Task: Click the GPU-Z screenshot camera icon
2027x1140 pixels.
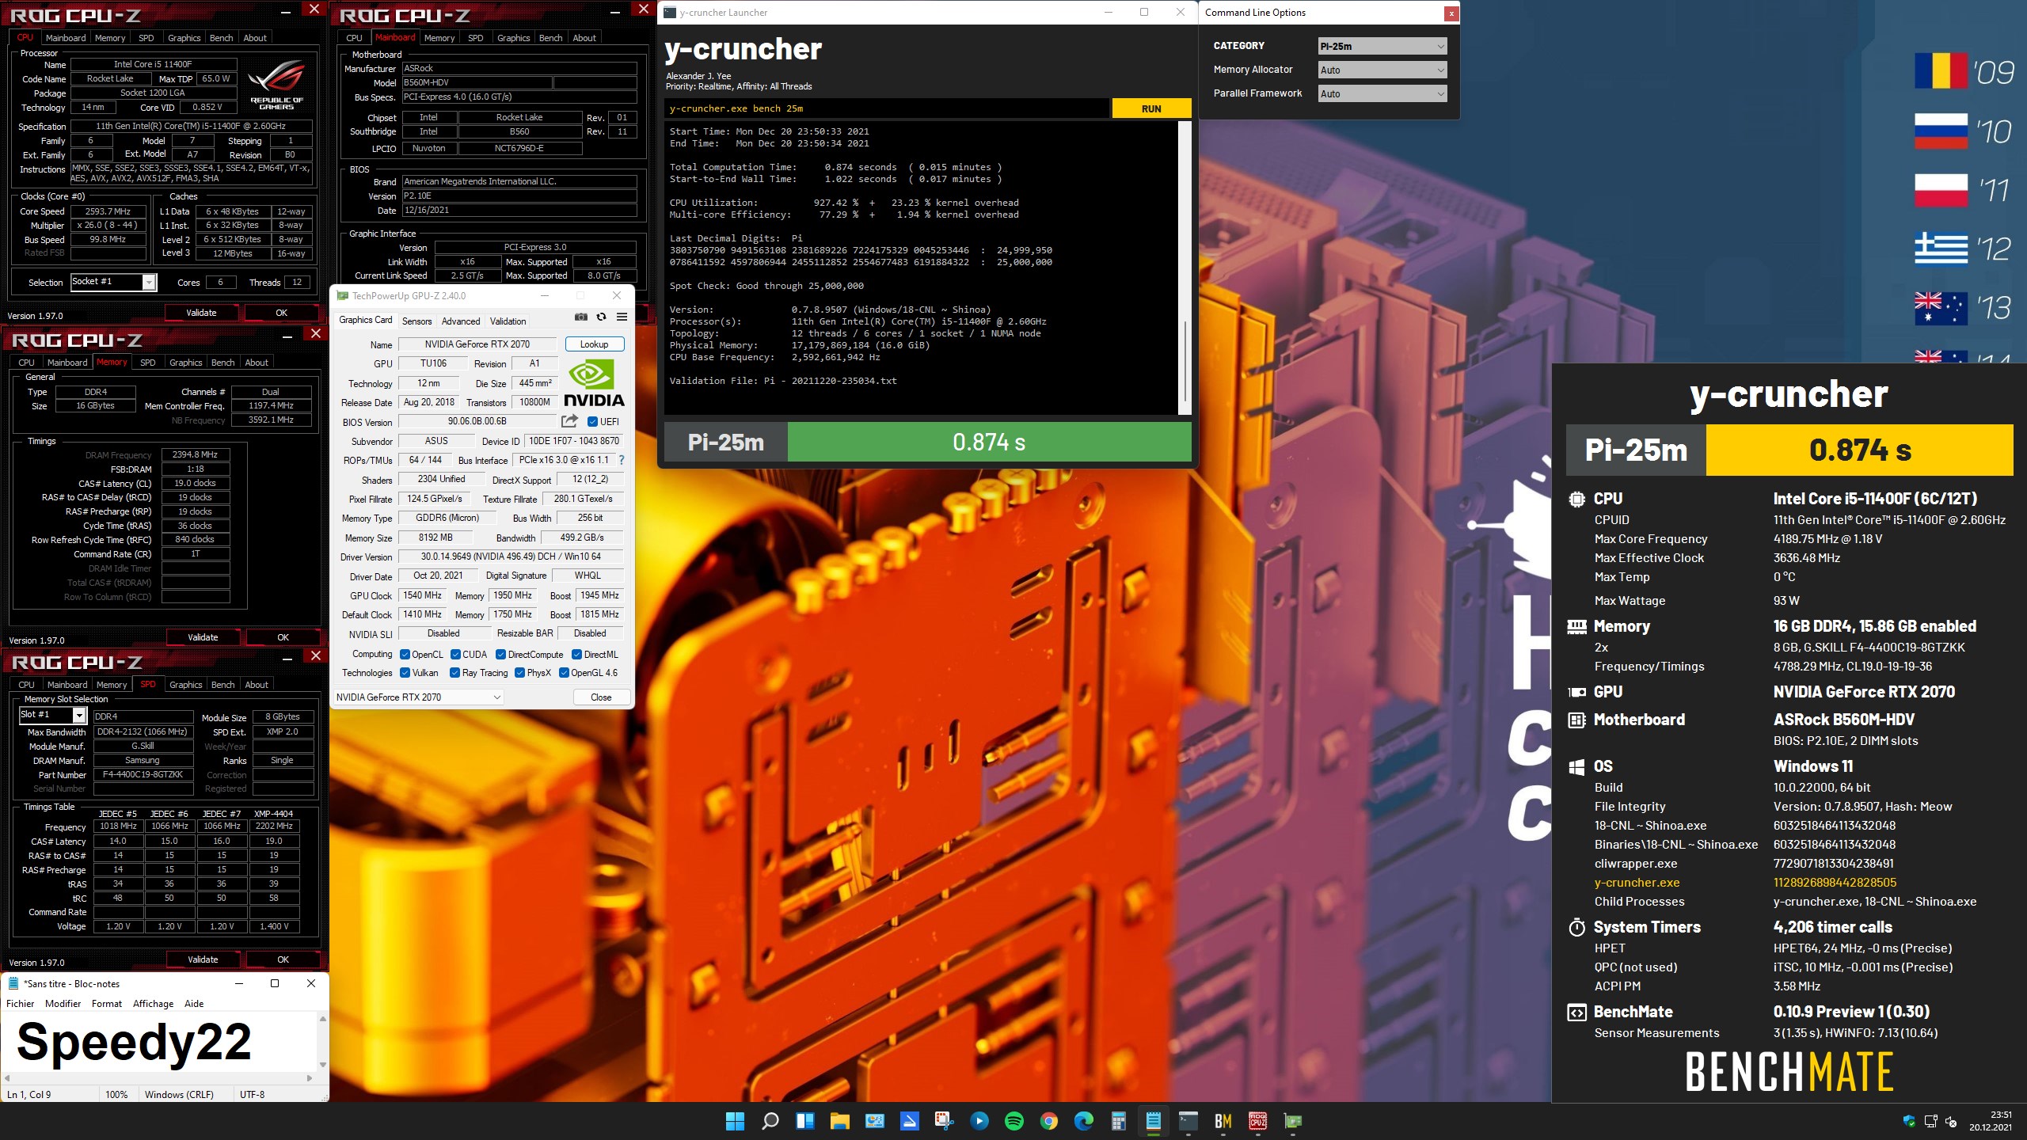Action: point(581,317)
